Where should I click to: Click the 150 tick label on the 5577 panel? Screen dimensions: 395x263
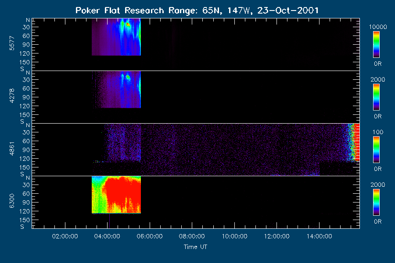click(25, 62)
